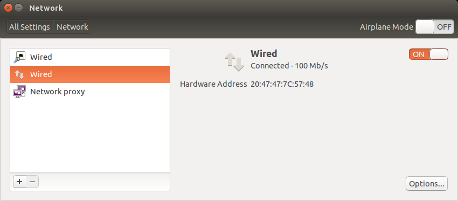Click the Ethernet port icon of first Wired entry
Viewport: 458px width, 201px height.
pos(19,57)
